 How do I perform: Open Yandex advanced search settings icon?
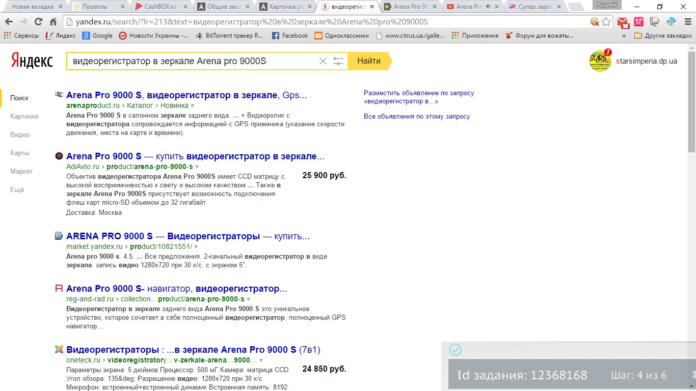[338, 61]
